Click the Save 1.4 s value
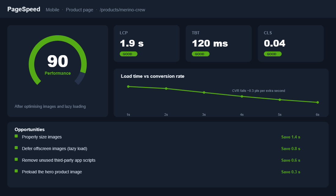336x196 pixels. 290,137
